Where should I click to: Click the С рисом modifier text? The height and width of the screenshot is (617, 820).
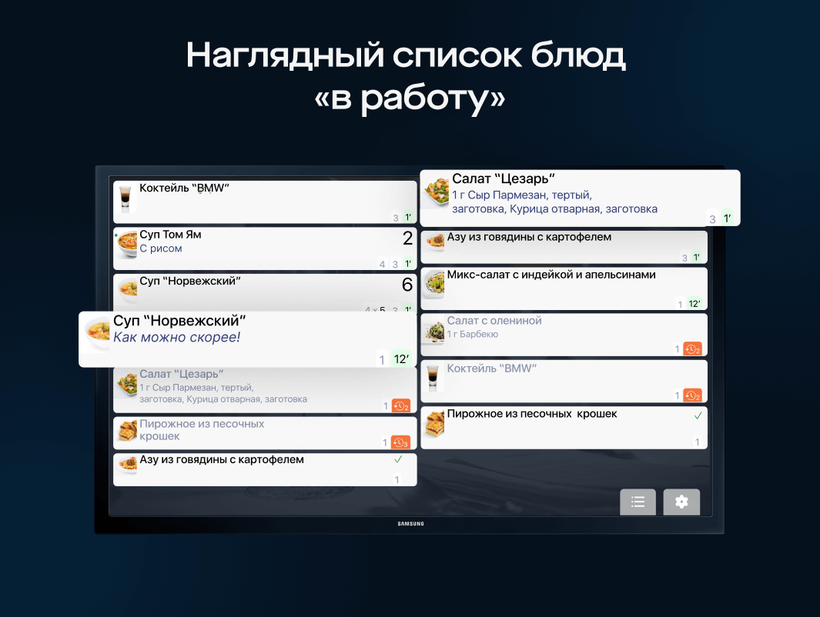click(x=160, y=248)
